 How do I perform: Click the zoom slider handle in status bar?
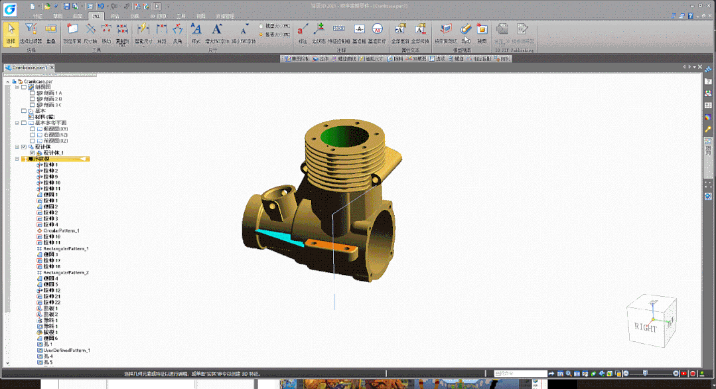[645, 374]
